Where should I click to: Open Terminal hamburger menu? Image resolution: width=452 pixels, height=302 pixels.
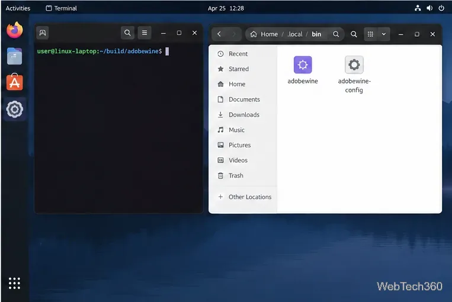coord(145,33)
